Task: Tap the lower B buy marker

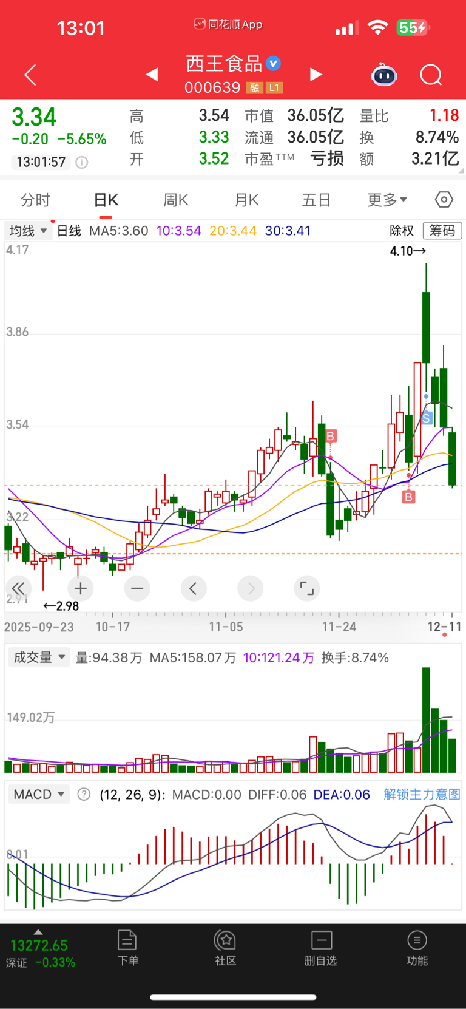Action: (408, 497)
